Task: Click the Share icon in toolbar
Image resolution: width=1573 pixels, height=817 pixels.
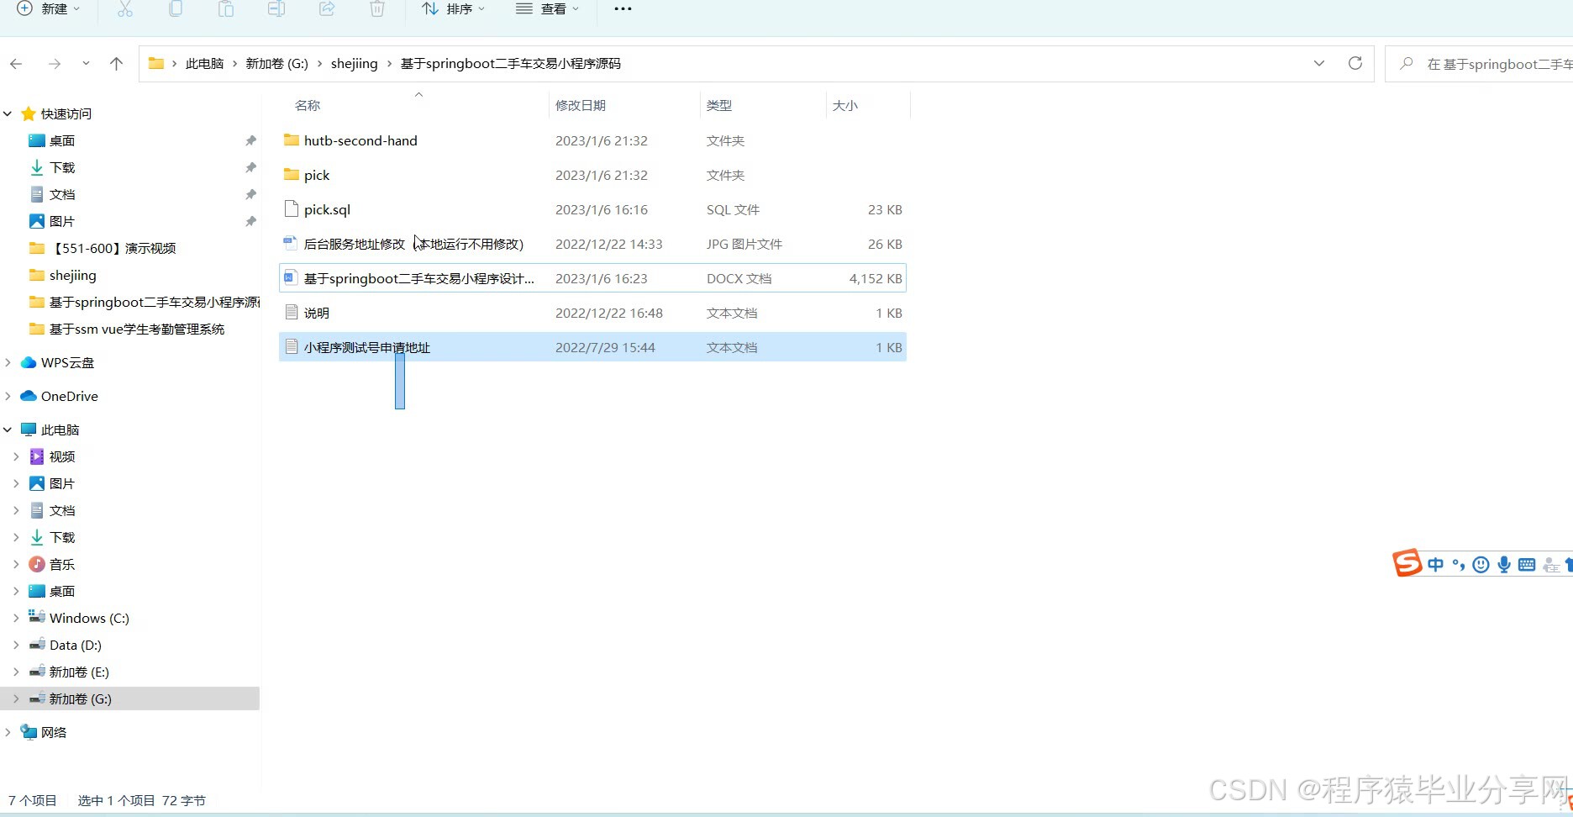Action: pos(327,8)
